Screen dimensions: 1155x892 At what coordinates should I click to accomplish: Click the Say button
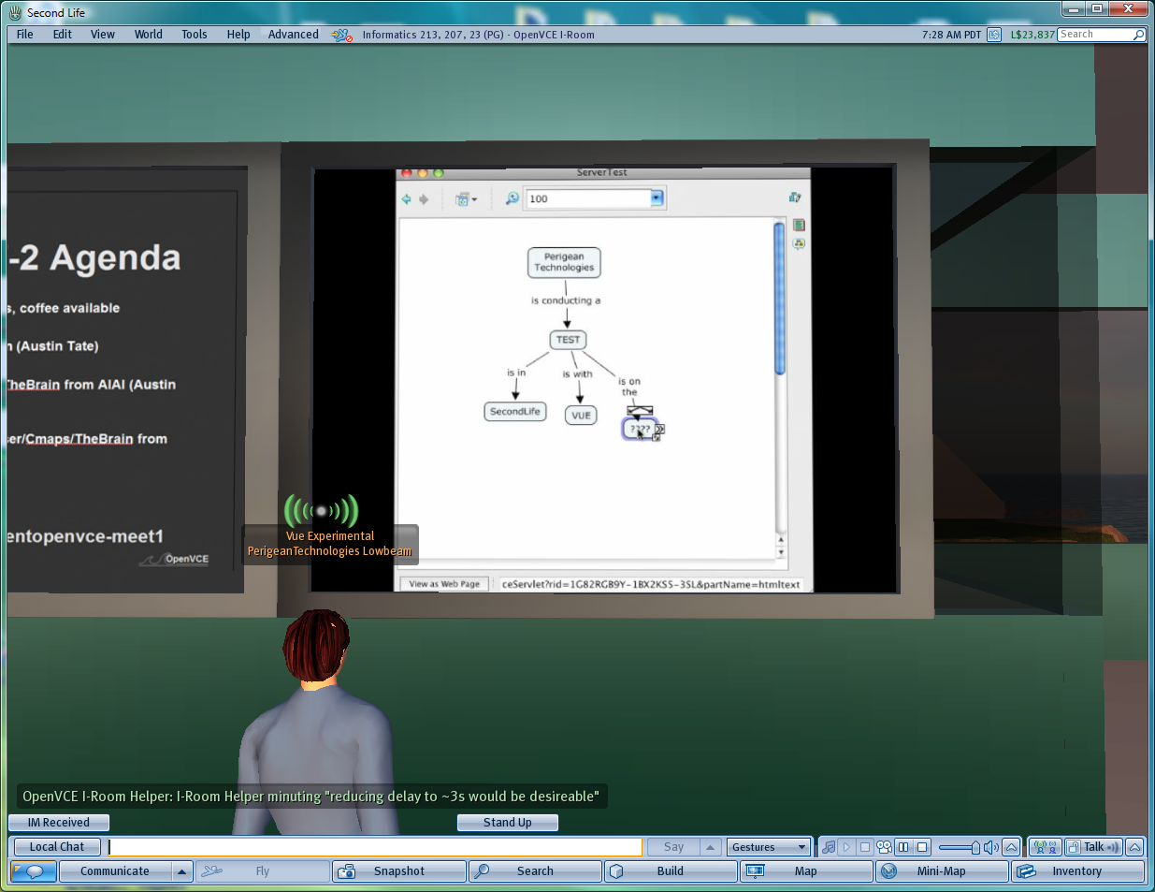pos(673,847)
